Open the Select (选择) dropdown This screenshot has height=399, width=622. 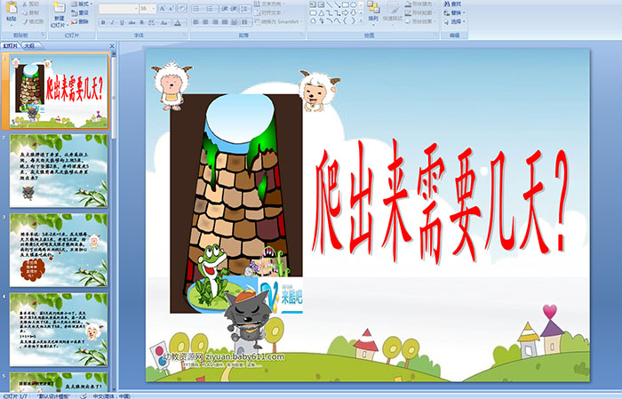454,21
